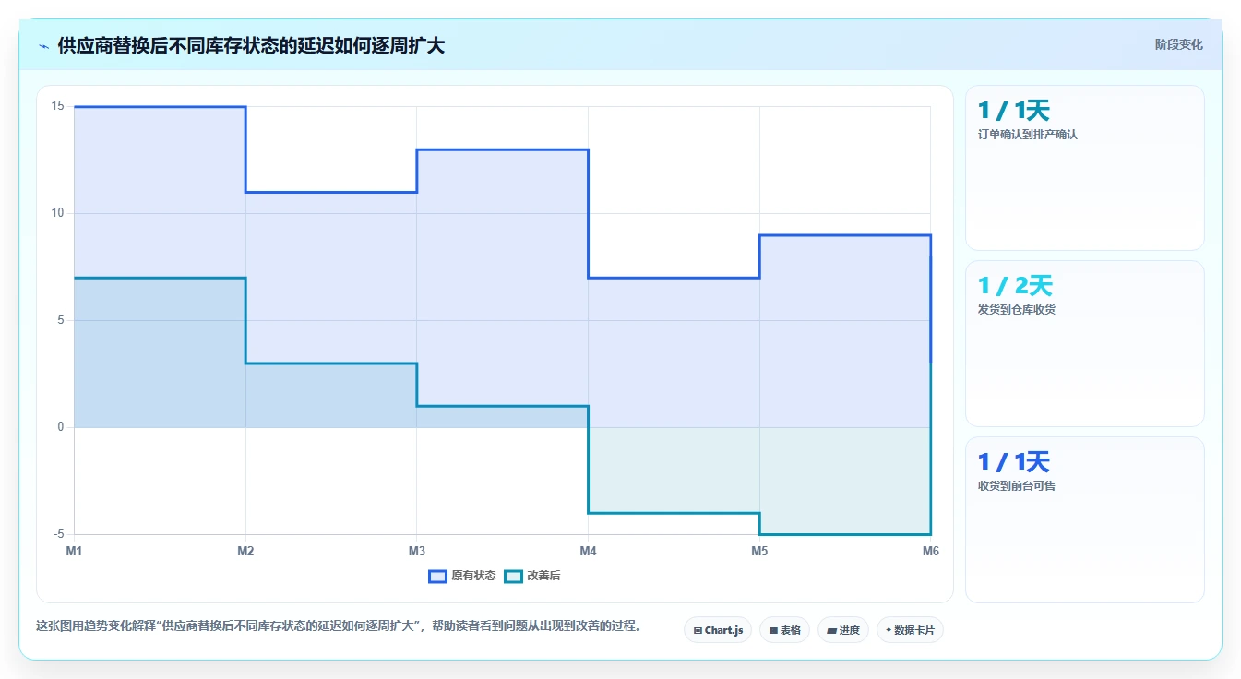Image resolution: width=1241 pixels, height=679 pixels.
Task: Click the M6 axis label
Action: (x=931, y=551)
